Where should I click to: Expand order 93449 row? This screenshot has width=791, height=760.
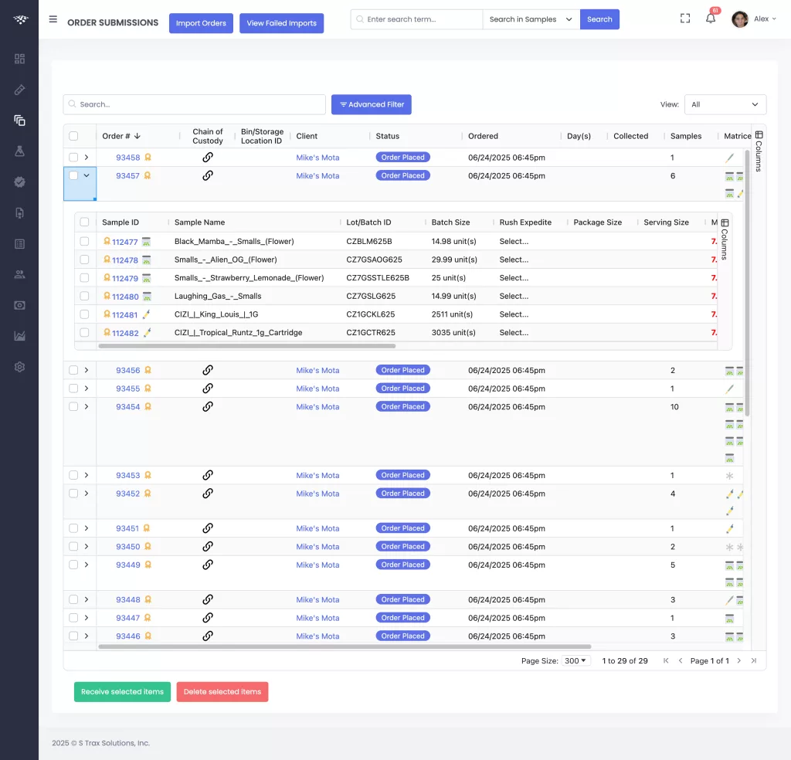click(87, 565)
